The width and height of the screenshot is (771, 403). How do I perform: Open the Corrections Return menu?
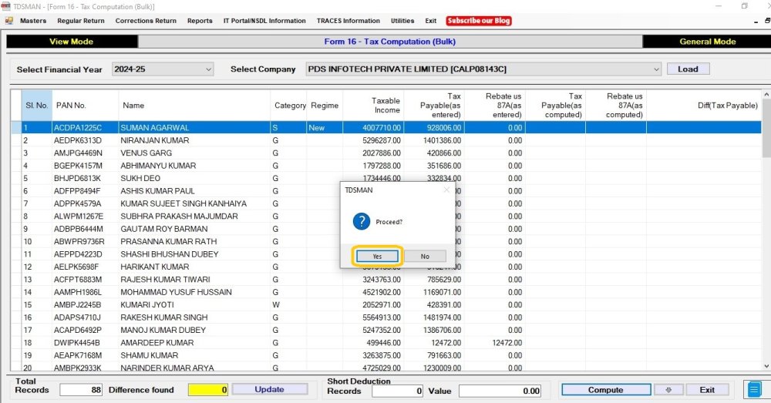click(146, 21)
